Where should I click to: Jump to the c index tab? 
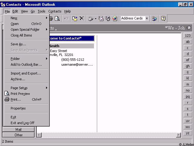(x=188, y=48)
